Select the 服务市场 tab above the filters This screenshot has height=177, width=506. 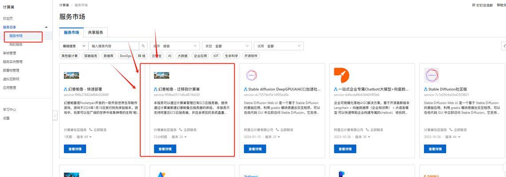[x=71, y=32]
